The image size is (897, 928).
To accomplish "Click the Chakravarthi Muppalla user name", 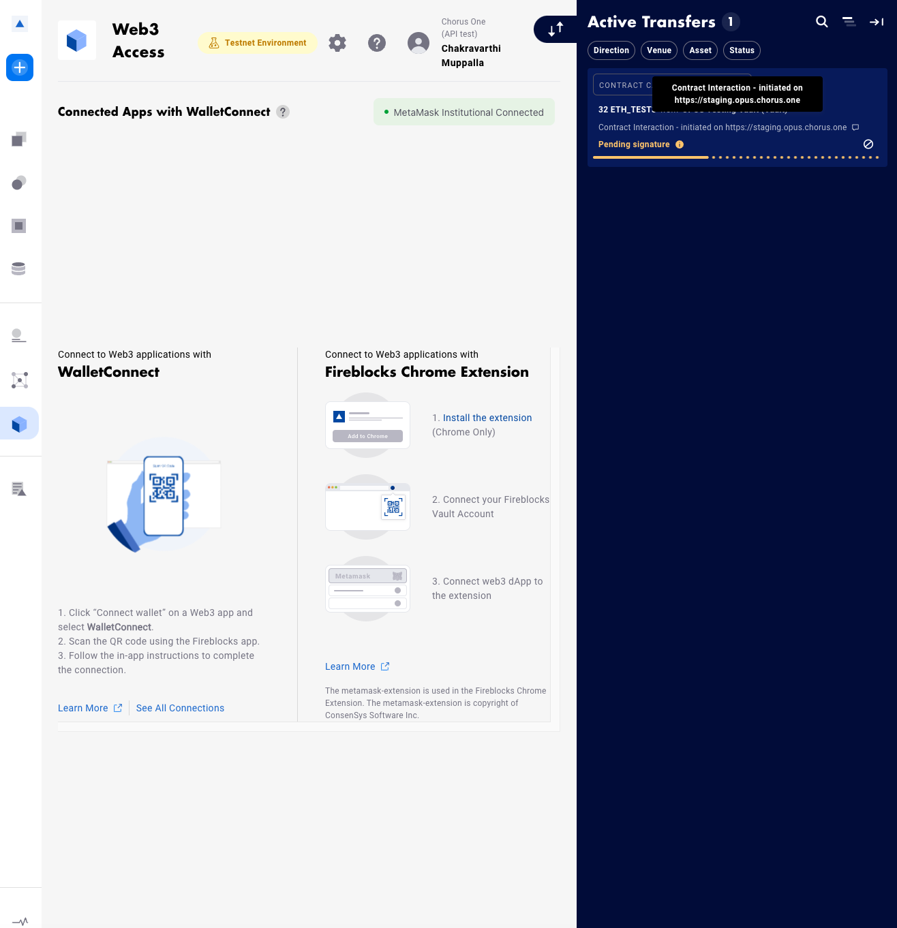I will click(471, 56).
